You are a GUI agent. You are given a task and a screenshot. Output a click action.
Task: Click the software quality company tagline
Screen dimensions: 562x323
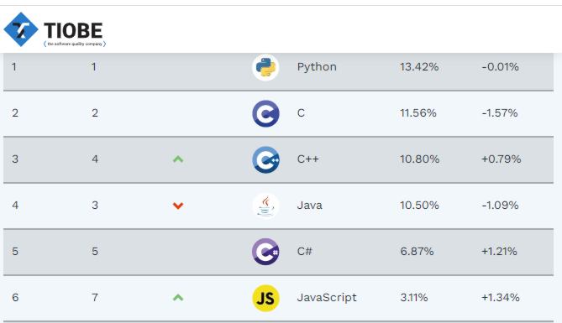(x=75, y=44)
